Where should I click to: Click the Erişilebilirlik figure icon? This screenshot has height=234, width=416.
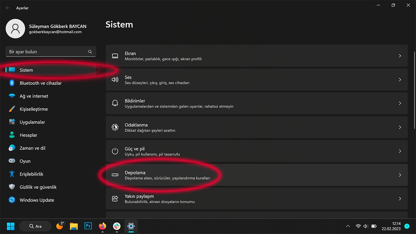point(12,174)
